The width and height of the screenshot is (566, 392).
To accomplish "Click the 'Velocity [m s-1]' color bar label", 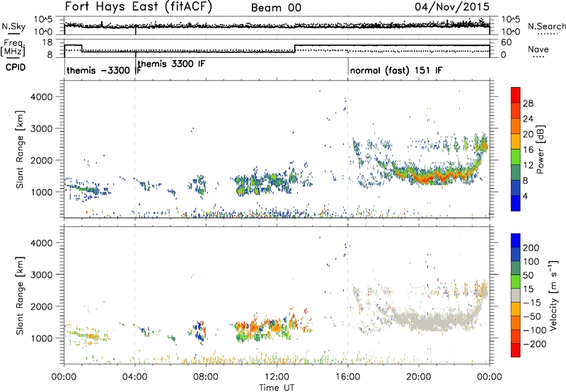I will point(553,295).
